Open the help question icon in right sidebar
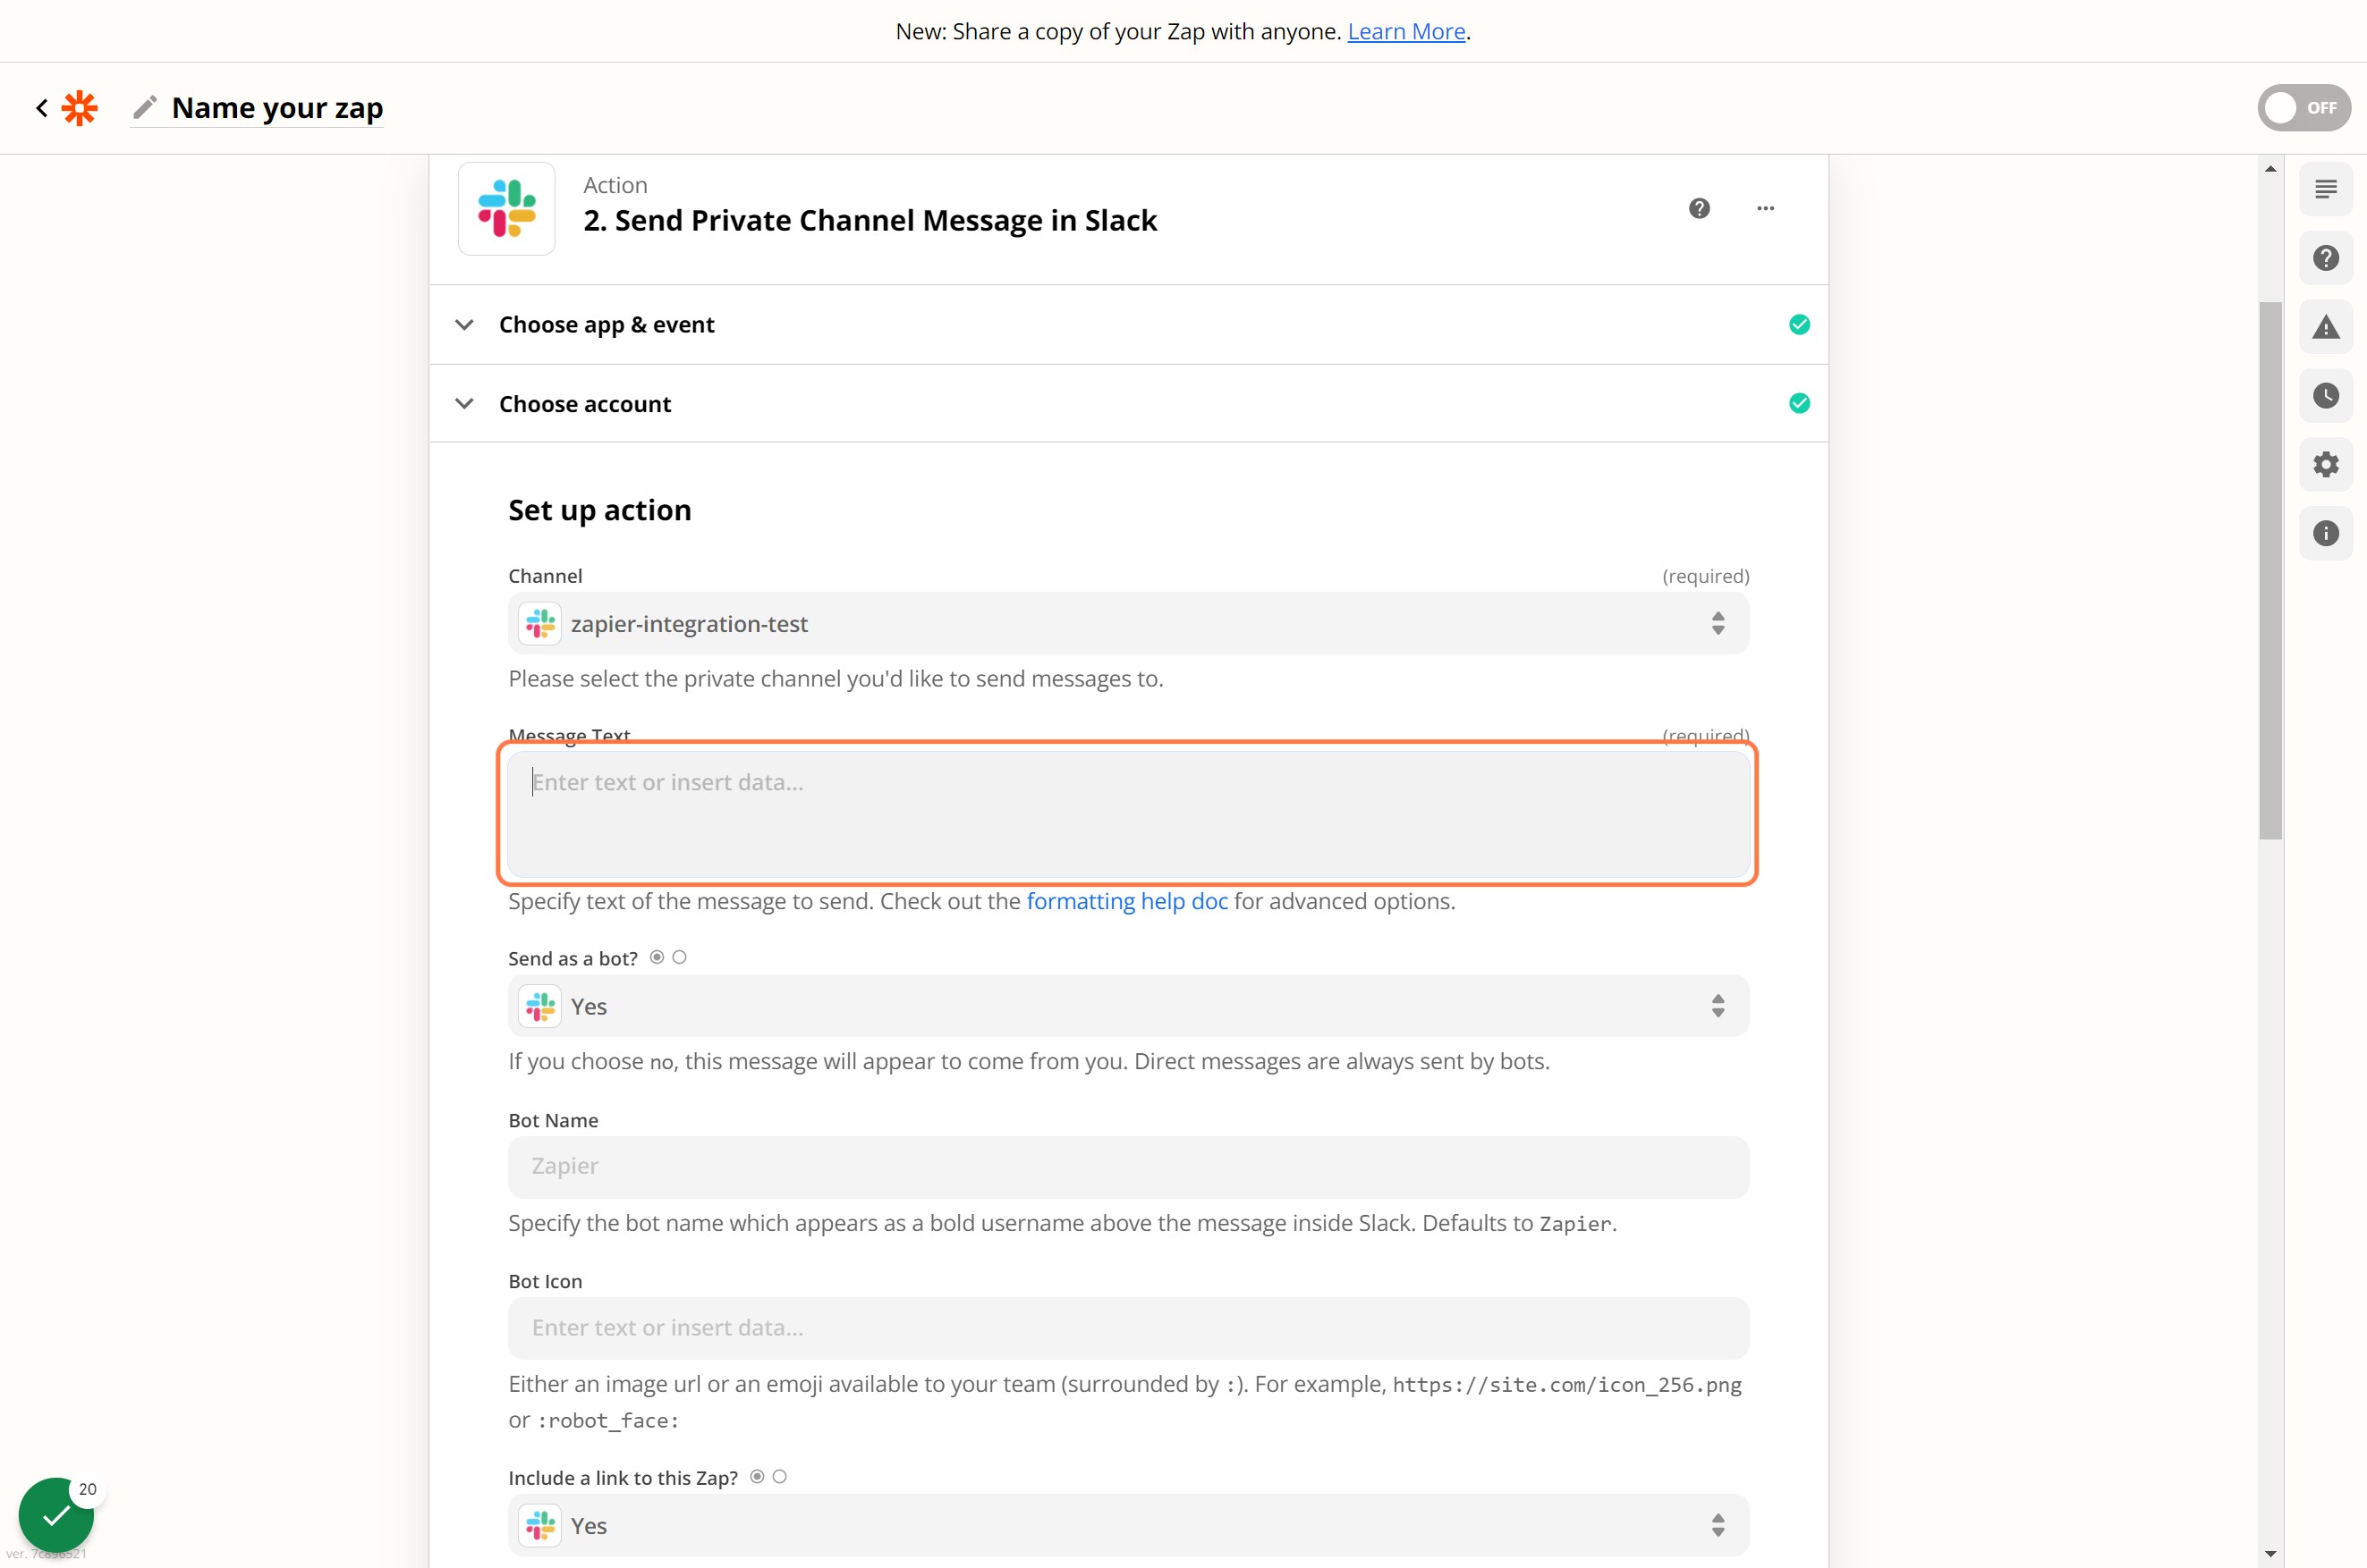The image size is (2367, 1568). coord(2325,258)
